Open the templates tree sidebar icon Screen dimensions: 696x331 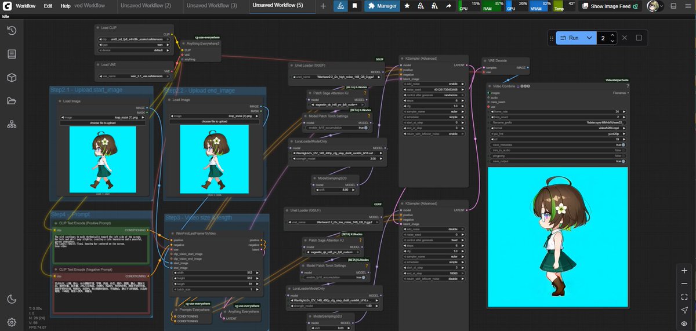click(12, 124)
